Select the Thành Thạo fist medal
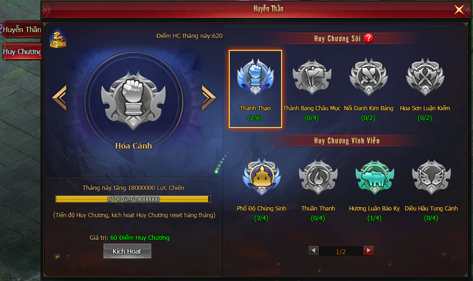The height and width of the screenshot is (281, 473). pos(255,77)
